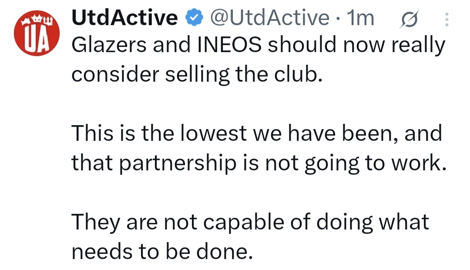Click the word "consider" in the tweet
The width and height of the screenshot is (470, 270).
click(x=115, y=74)
